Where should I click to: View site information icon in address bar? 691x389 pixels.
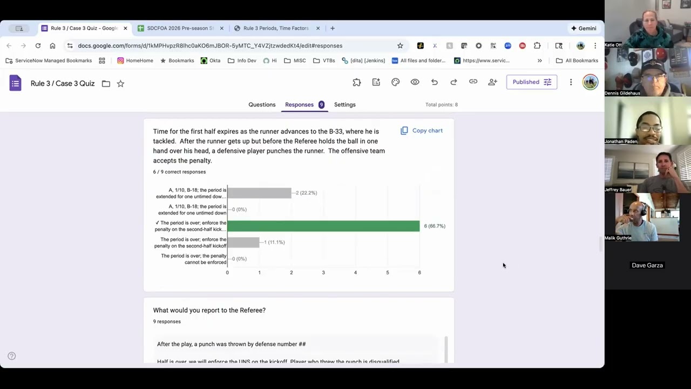coord(70,45)
